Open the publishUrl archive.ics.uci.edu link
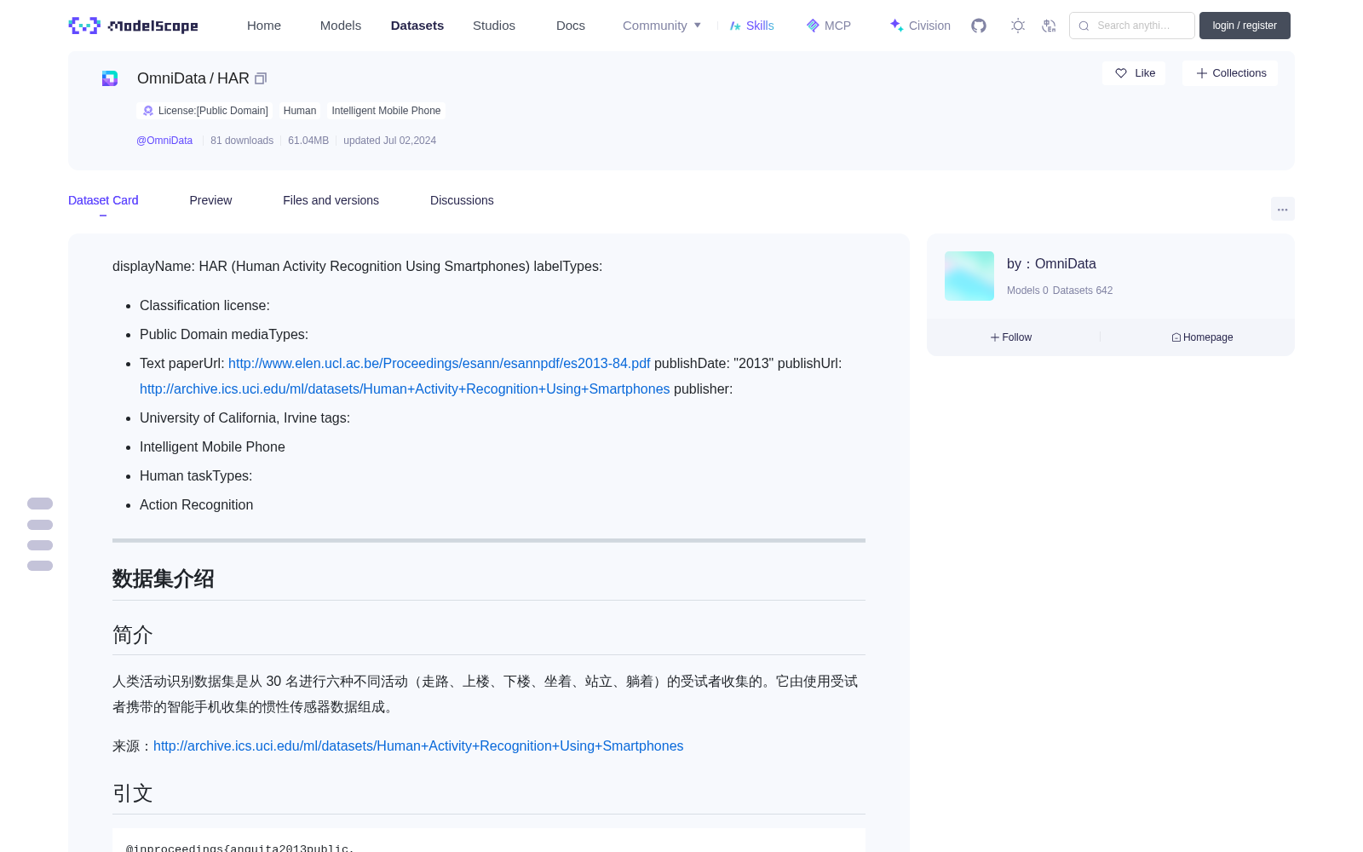The image size is (1363, 852). point(405,389)
